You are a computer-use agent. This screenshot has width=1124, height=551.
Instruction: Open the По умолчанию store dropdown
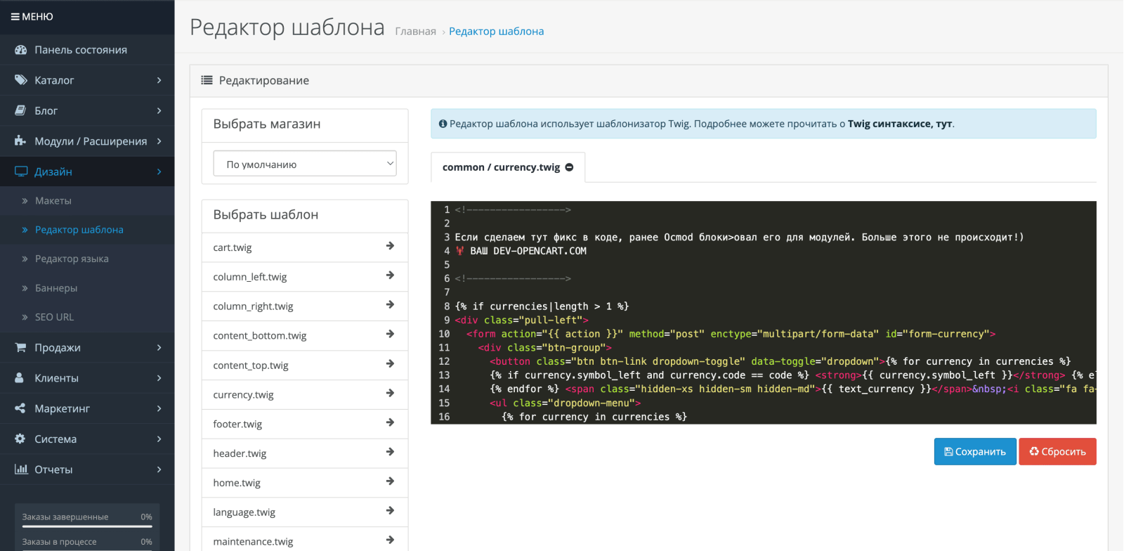(x=305, y=164)
